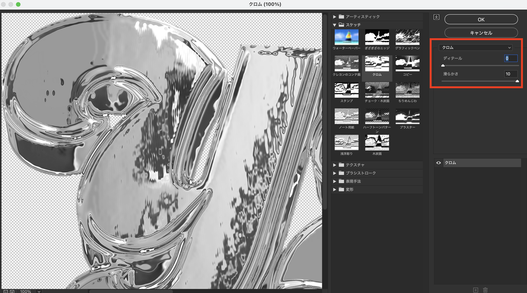The image size is (527, 293).
Task: Click the 100% zoom value field
Action: tap(26, 291)
